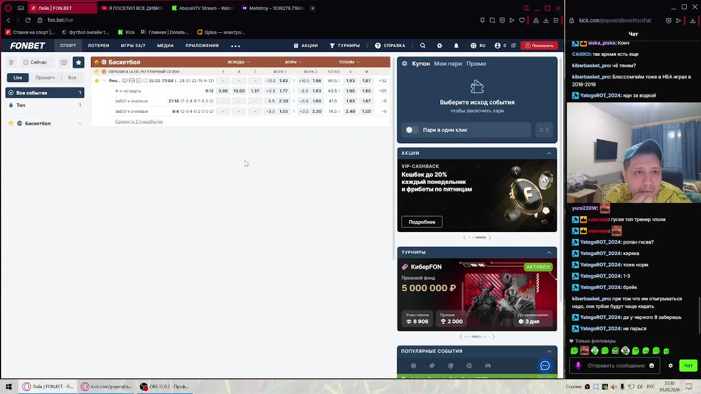Go to previous promo banner arrow
Screen dimensions: 701x394
pos(464,237)
